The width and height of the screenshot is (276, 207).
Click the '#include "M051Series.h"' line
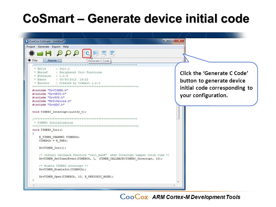coord(52,101)
